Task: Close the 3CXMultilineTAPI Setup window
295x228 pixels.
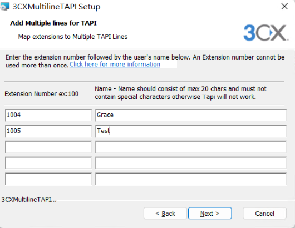Action: tap(284, 7)
